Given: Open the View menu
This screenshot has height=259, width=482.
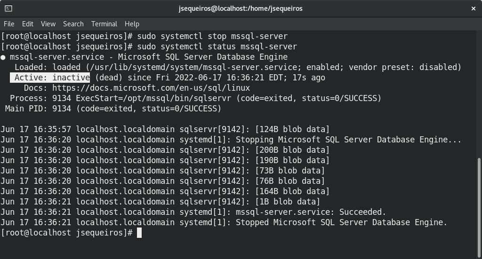Looking at the screenshot, I should click(48, 24).
